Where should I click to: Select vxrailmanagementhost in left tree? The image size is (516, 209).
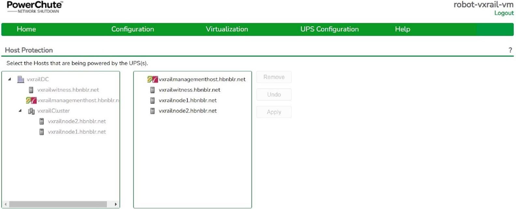78,100
